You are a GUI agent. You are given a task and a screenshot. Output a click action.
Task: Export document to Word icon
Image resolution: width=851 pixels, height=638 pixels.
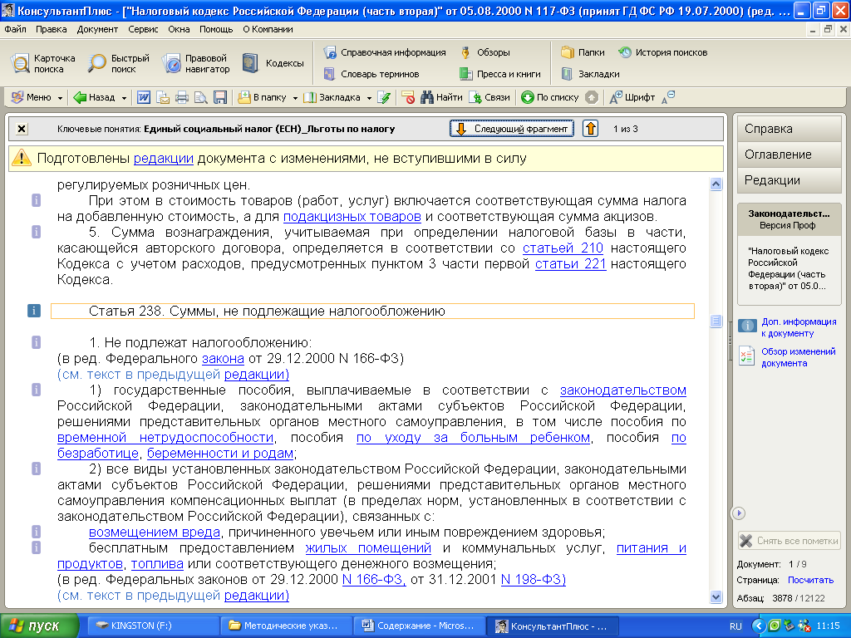pos(143,98)
